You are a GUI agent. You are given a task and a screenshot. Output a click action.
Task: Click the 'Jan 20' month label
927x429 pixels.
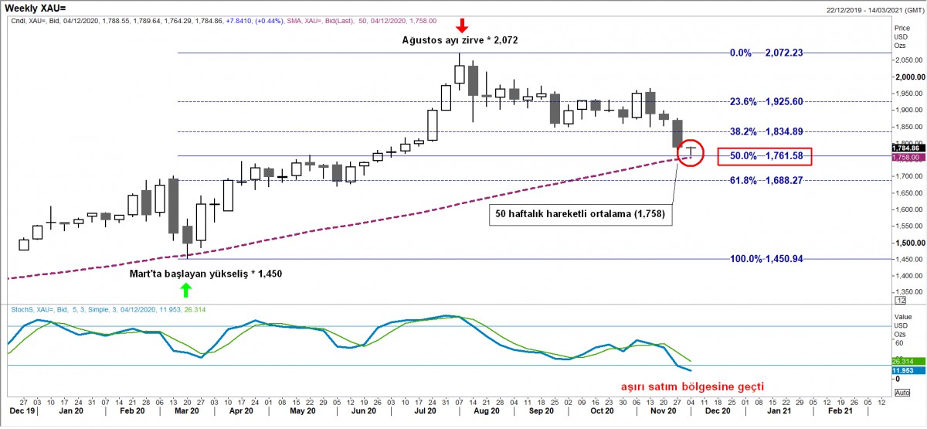(70, 412)
